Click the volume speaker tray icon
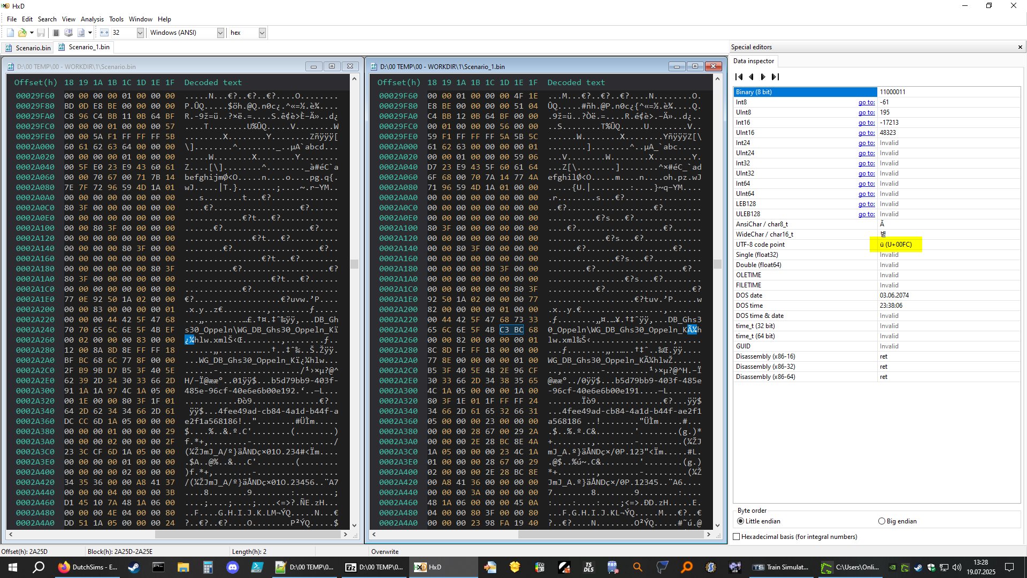 pos(956,567)
